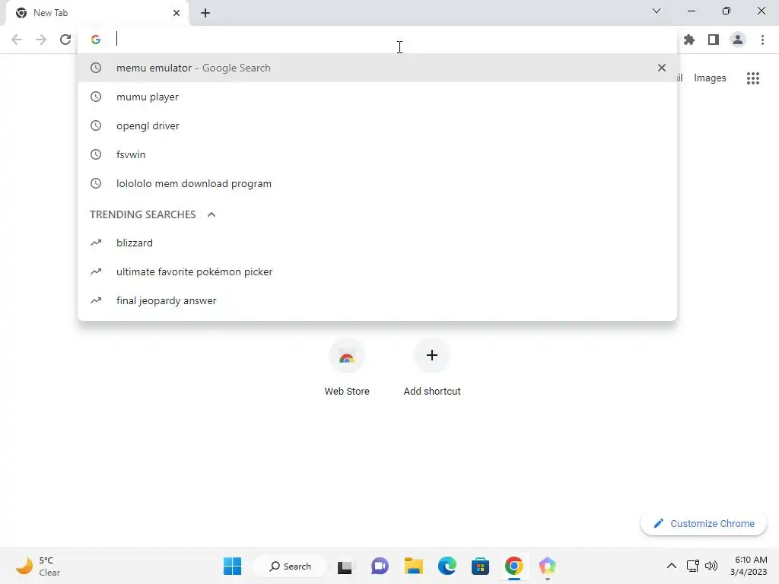Open the Web Store shortcut

point(347,368)
